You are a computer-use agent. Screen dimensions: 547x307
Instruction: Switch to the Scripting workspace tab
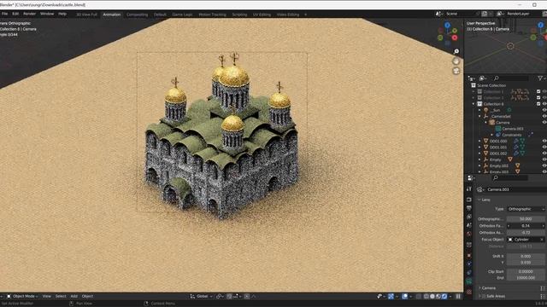(x=239, y=14)
